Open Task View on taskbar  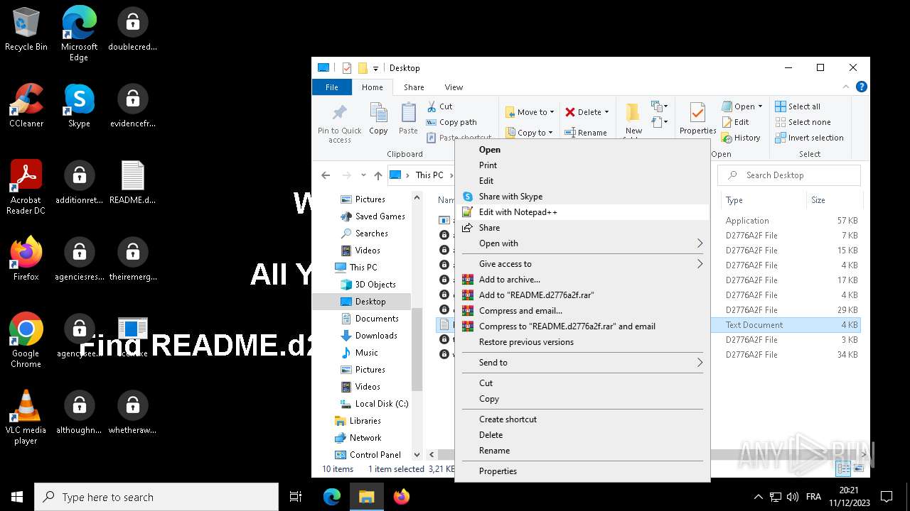point(296,497)
